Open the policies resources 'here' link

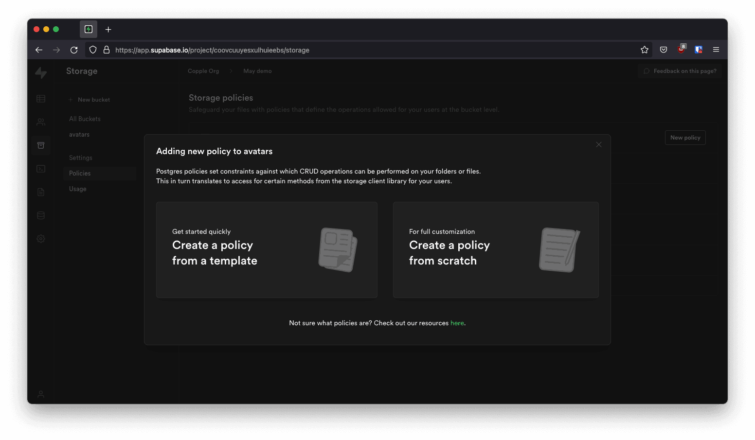tap(457, 323)
